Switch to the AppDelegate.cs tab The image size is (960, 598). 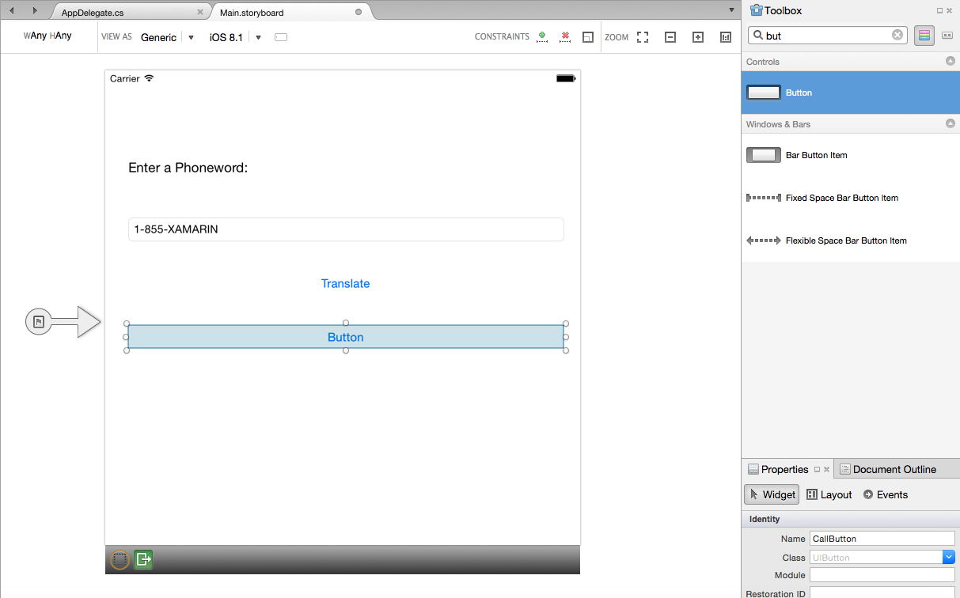click(x=93, y=13)
